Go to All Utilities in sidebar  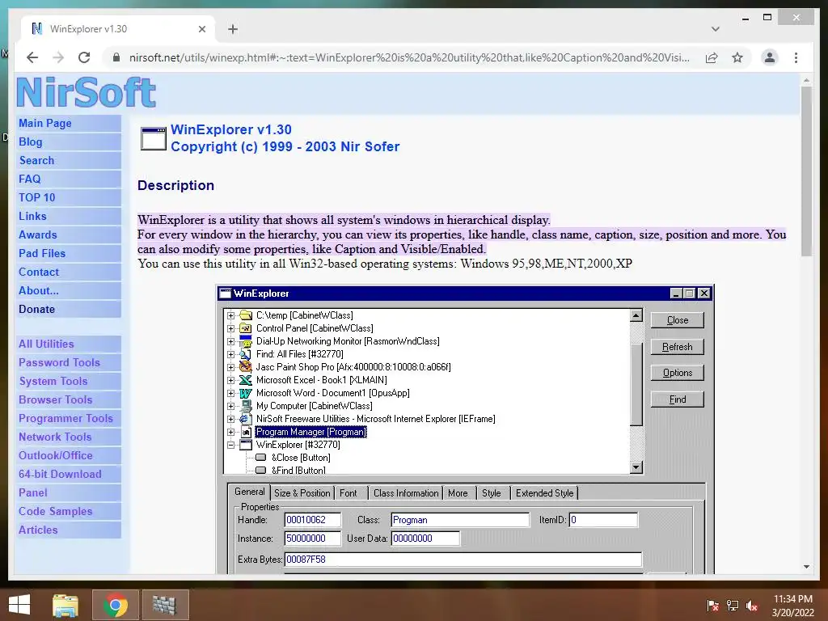click(x=69, y=344)
